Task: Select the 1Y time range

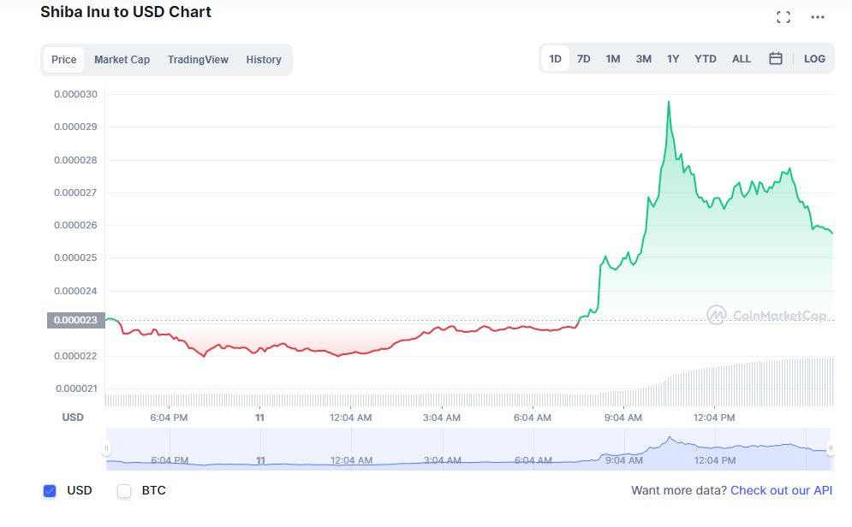Action: pos(673,59)
